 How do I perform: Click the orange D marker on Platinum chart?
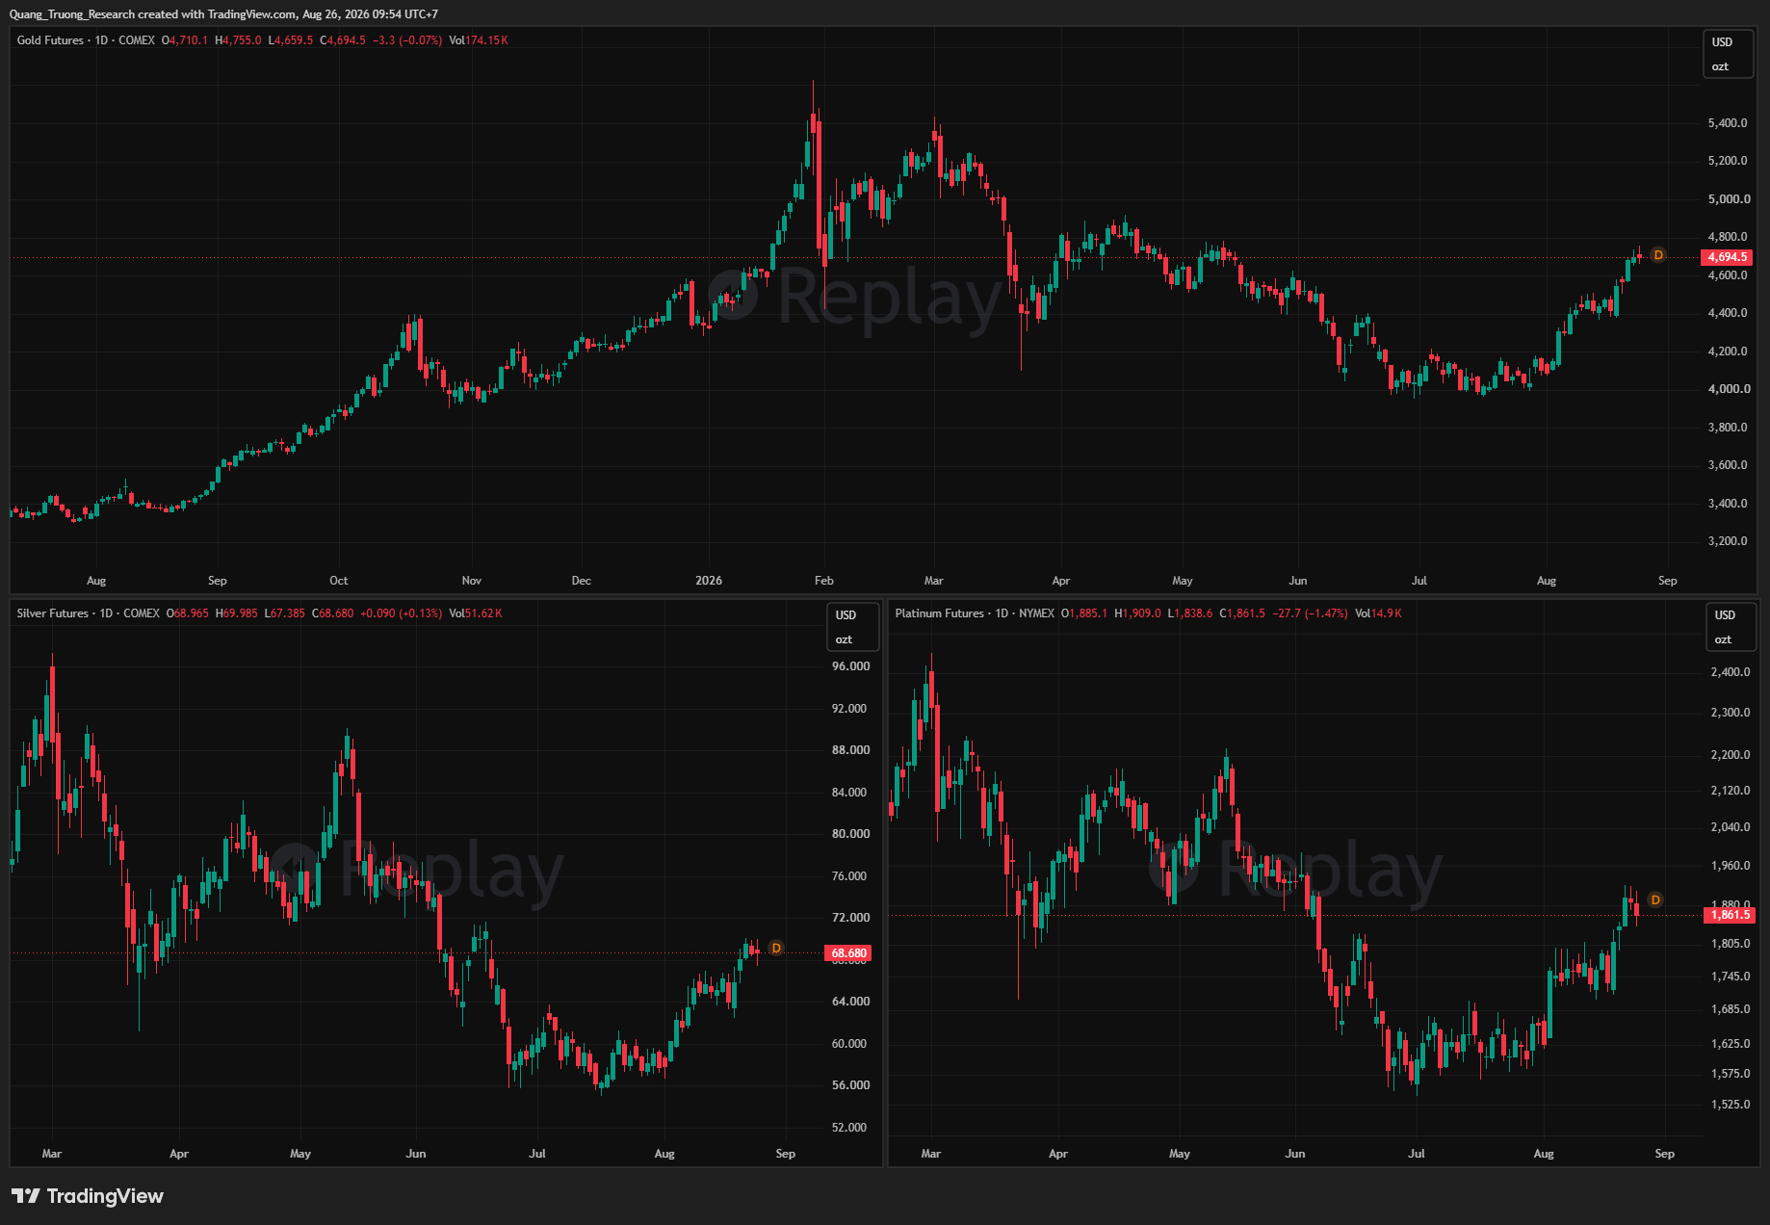point(1655,900)
